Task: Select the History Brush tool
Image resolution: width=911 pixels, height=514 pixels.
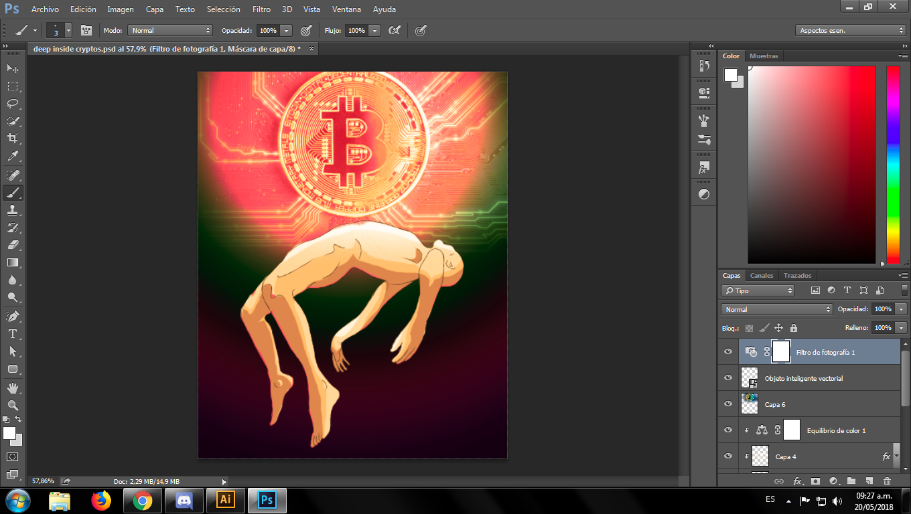Action: pyautogui.click(x=13, y=227)
